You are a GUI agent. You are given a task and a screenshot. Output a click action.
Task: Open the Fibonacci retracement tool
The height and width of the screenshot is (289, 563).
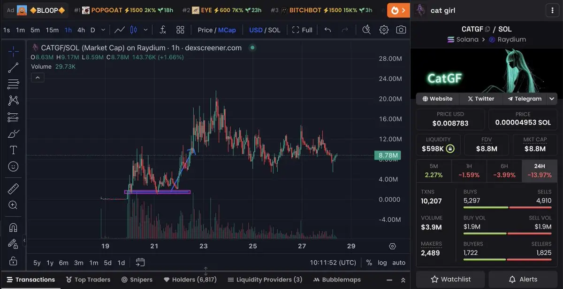click(13, 84)
